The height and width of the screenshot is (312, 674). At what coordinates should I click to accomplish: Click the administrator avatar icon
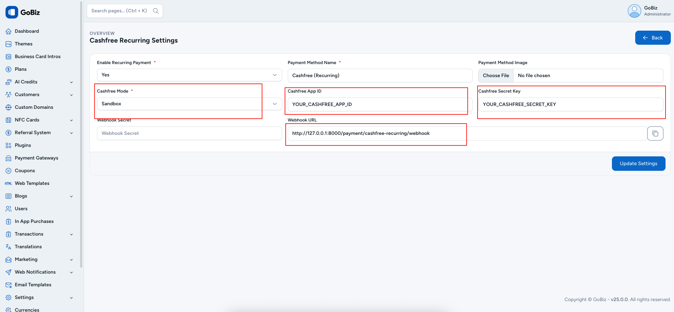(x=634, y=11)
